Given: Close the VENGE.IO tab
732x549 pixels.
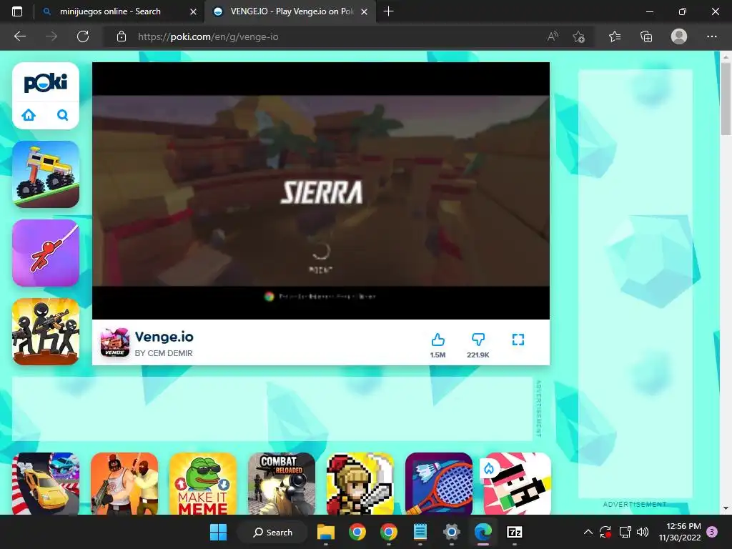Looking at the screenshot, I should pyautogui.click(x=365, y=11).
